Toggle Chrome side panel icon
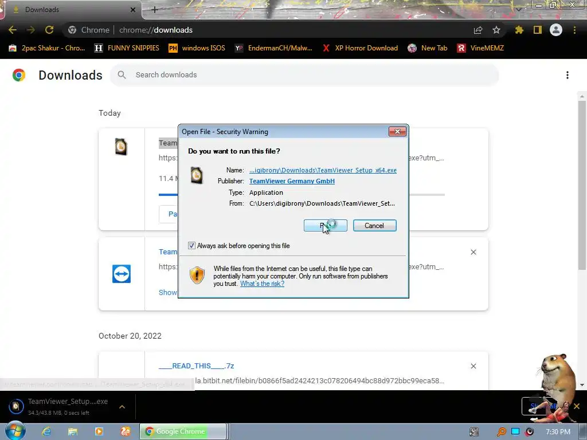This screenshot has height=440, width=587. point(538,30)
